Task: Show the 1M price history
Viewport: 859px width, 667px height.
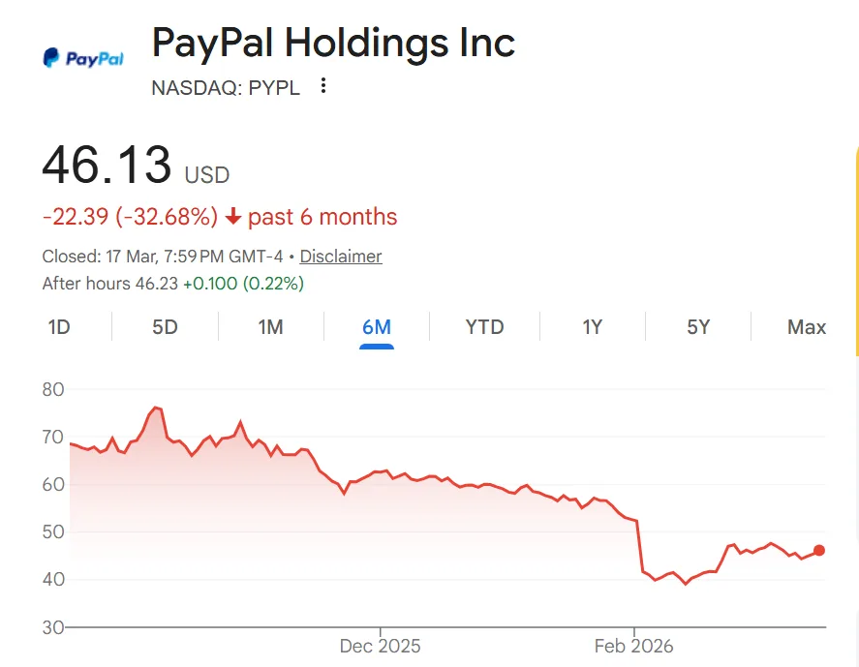Action: [x=270, y=327]
